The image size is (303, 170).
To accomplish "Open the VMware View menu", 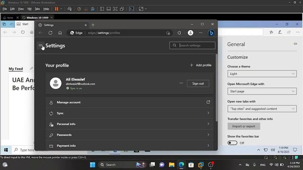I will (21, 9).
